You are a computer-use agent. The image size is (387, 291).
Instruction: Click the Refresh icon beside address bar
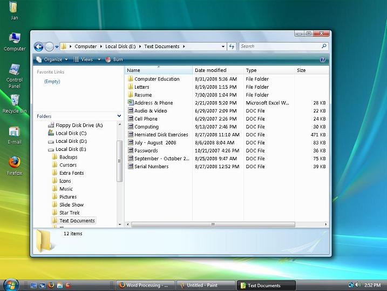[232, 47]
